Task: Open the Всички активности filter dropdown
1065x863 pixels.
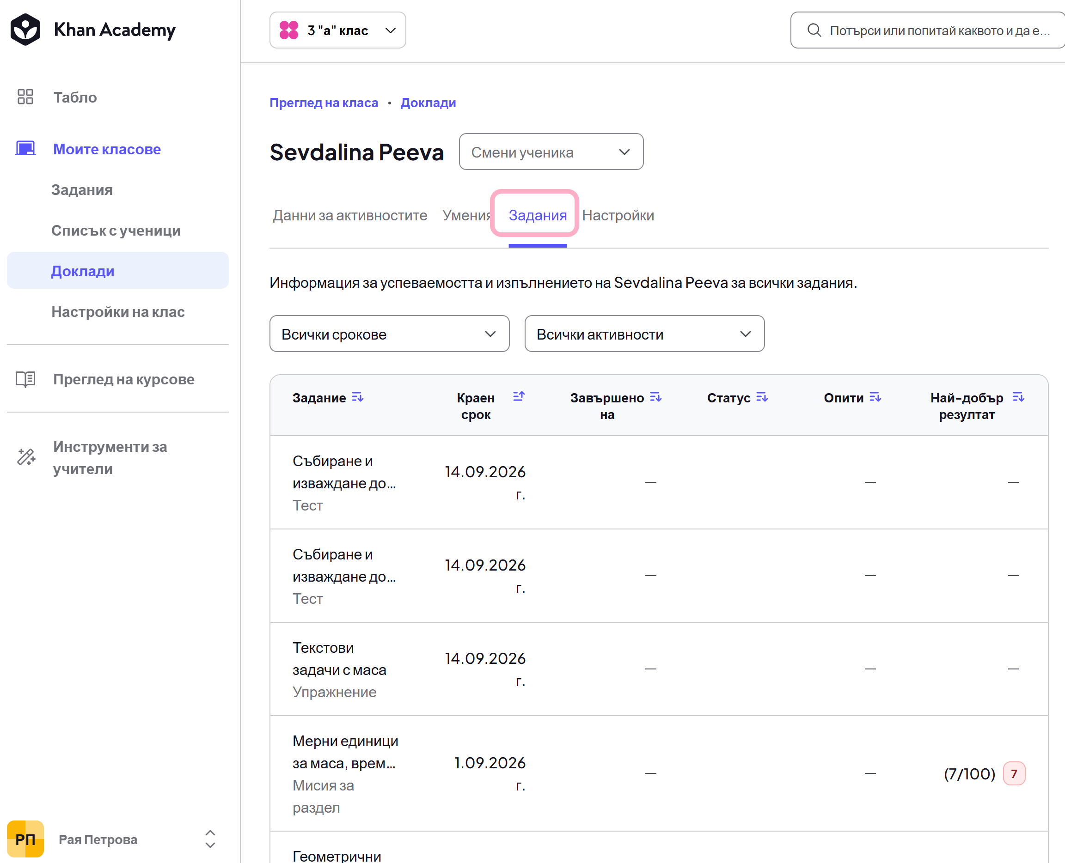Action: click(645, 334)
